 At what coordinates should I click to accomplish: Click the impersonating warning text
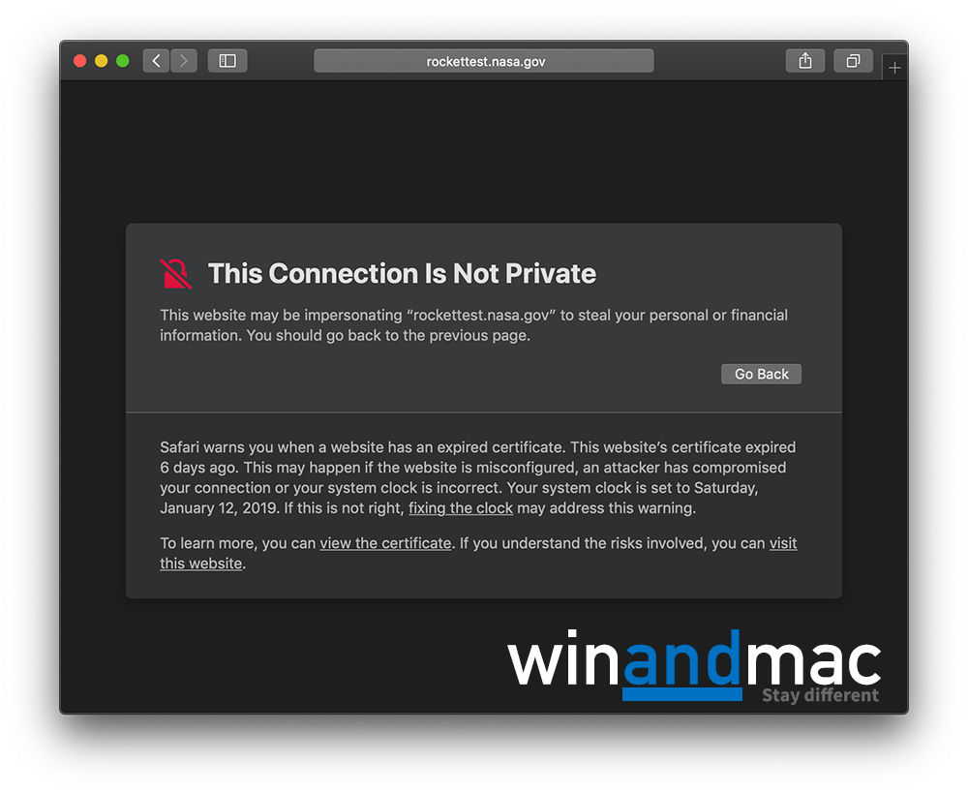(x=473, y=325)
